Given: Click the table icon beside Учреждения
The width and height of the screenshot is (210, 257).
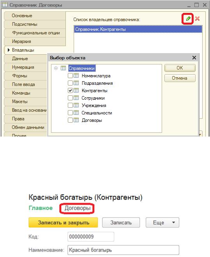Looking at the screenshot, I should tap(76, 105).
